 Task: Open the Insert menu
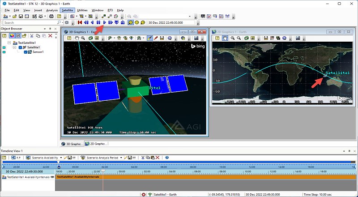pyautogui.click(x=38, y=10)
